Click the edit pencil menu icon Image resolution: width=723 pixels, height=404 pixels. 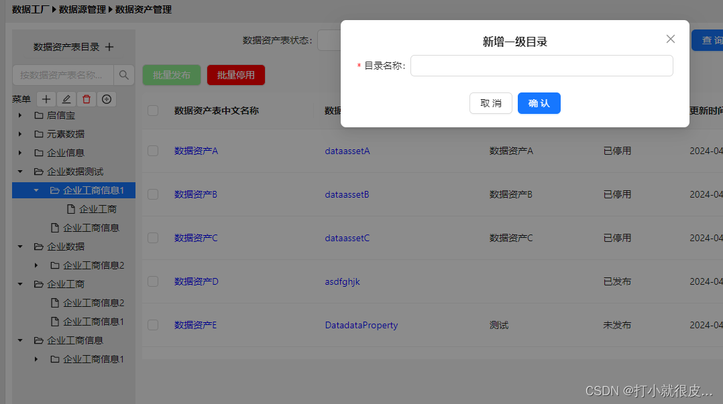pyautogui.click(x=66, y=99)
